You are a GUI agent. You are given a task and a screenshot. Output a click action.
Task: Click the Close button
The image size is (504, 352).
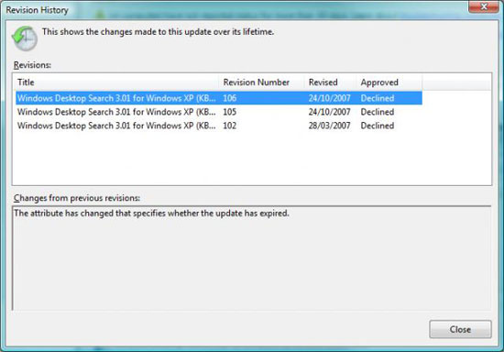[x=460, y=329]
